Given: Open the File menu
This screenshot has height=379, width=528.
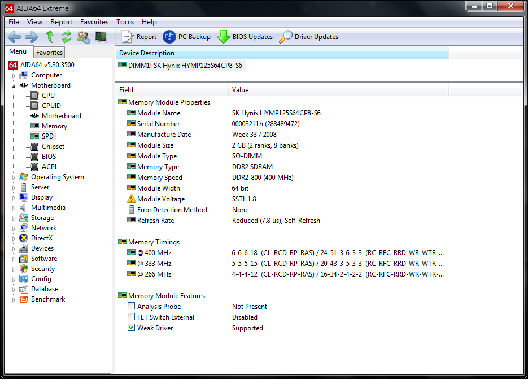Looking at the screenshot, I should click(x=14, y=22).
